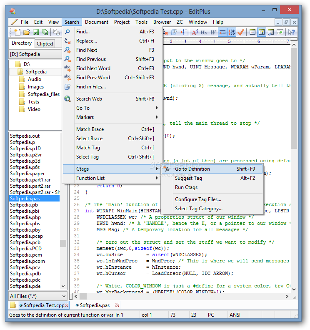
Task: Choose Configure Tag Files... entry
Action: point(212,199)
